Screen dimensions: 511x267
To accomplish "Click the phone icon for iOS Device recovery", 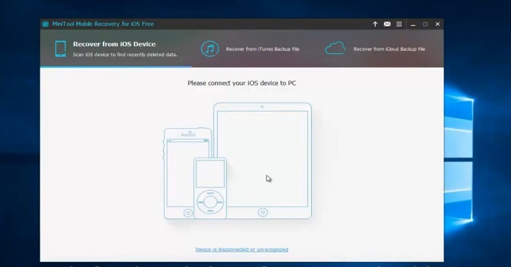I will pos(60,49).
